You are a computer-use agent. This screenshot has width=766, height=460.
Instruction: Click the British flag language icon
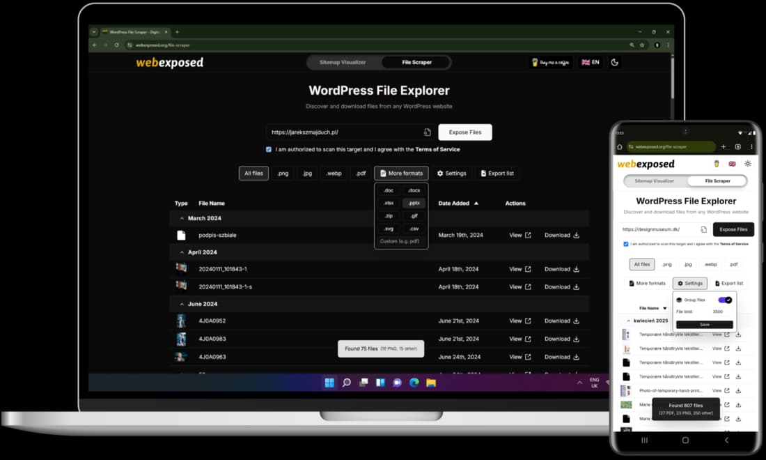[586, 62]
